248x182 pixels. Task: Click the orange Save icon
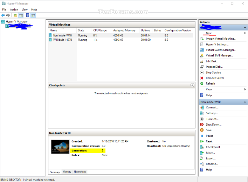pyautogui.click(x=202, y=130)
